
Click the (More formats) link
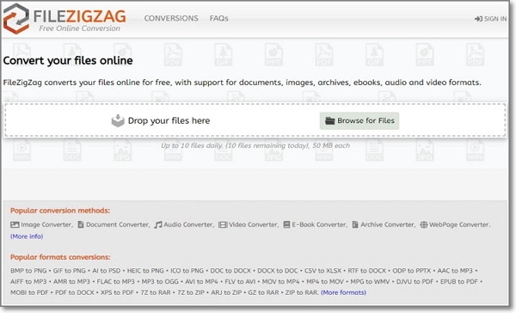pyautogui.click(x=343, y=292)
